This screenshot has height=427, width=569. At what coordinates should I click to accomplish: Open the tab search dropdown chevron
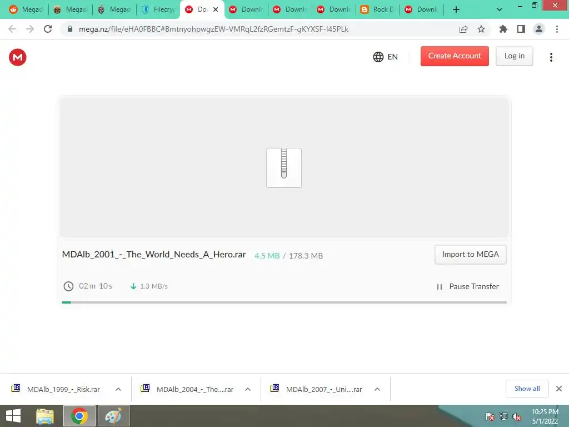pos(500,9)
